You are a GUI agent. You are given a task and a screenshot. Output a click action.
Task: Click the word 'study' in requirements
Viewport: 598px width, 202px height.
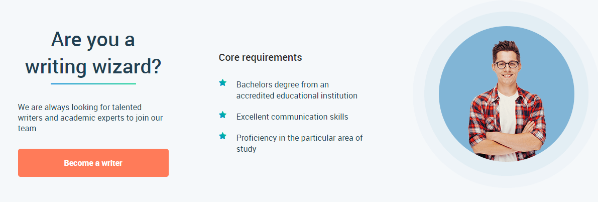pos(246,149)
